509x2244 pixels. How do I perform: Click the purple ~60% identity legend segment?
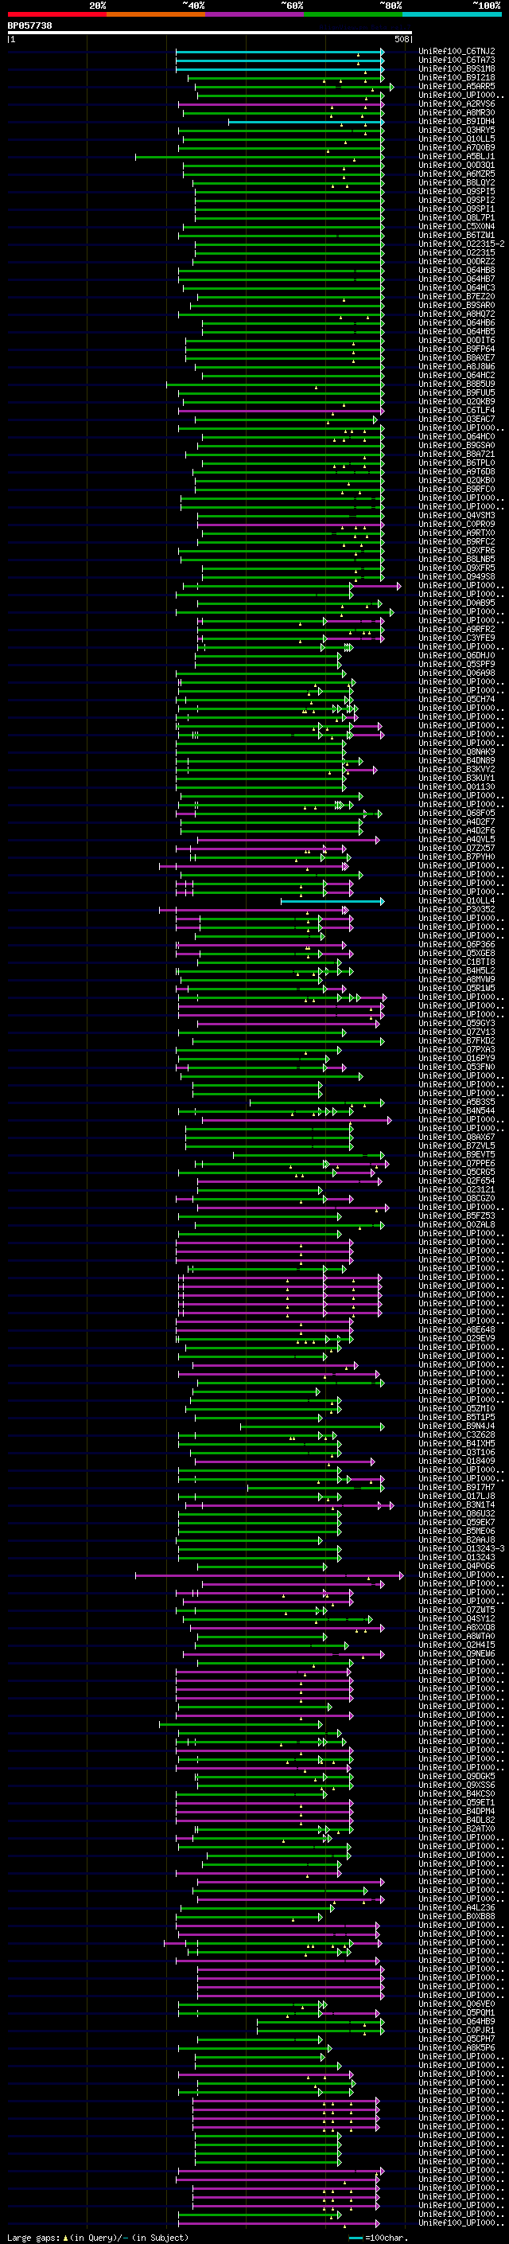point(255,14)
